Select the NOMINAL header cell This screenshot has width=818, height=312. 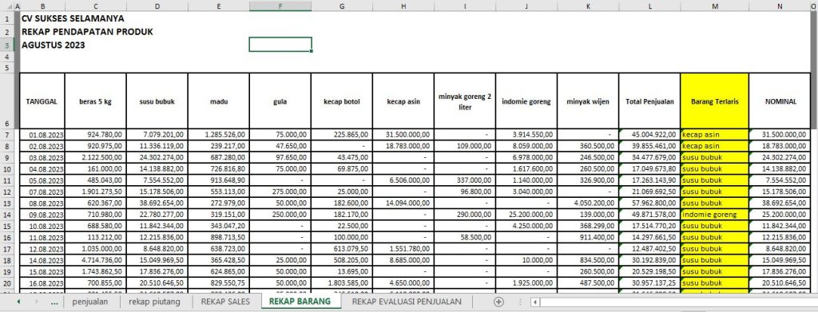780,101
